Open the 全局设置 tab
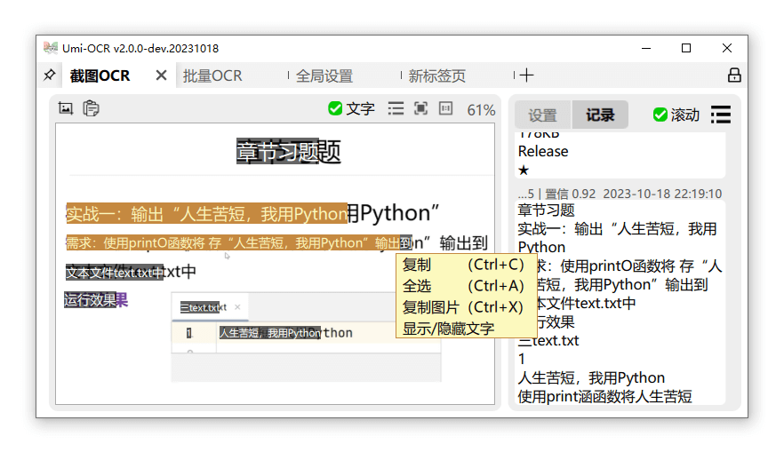This screenshot has height=460, width=784. click(x=324, y=76)
